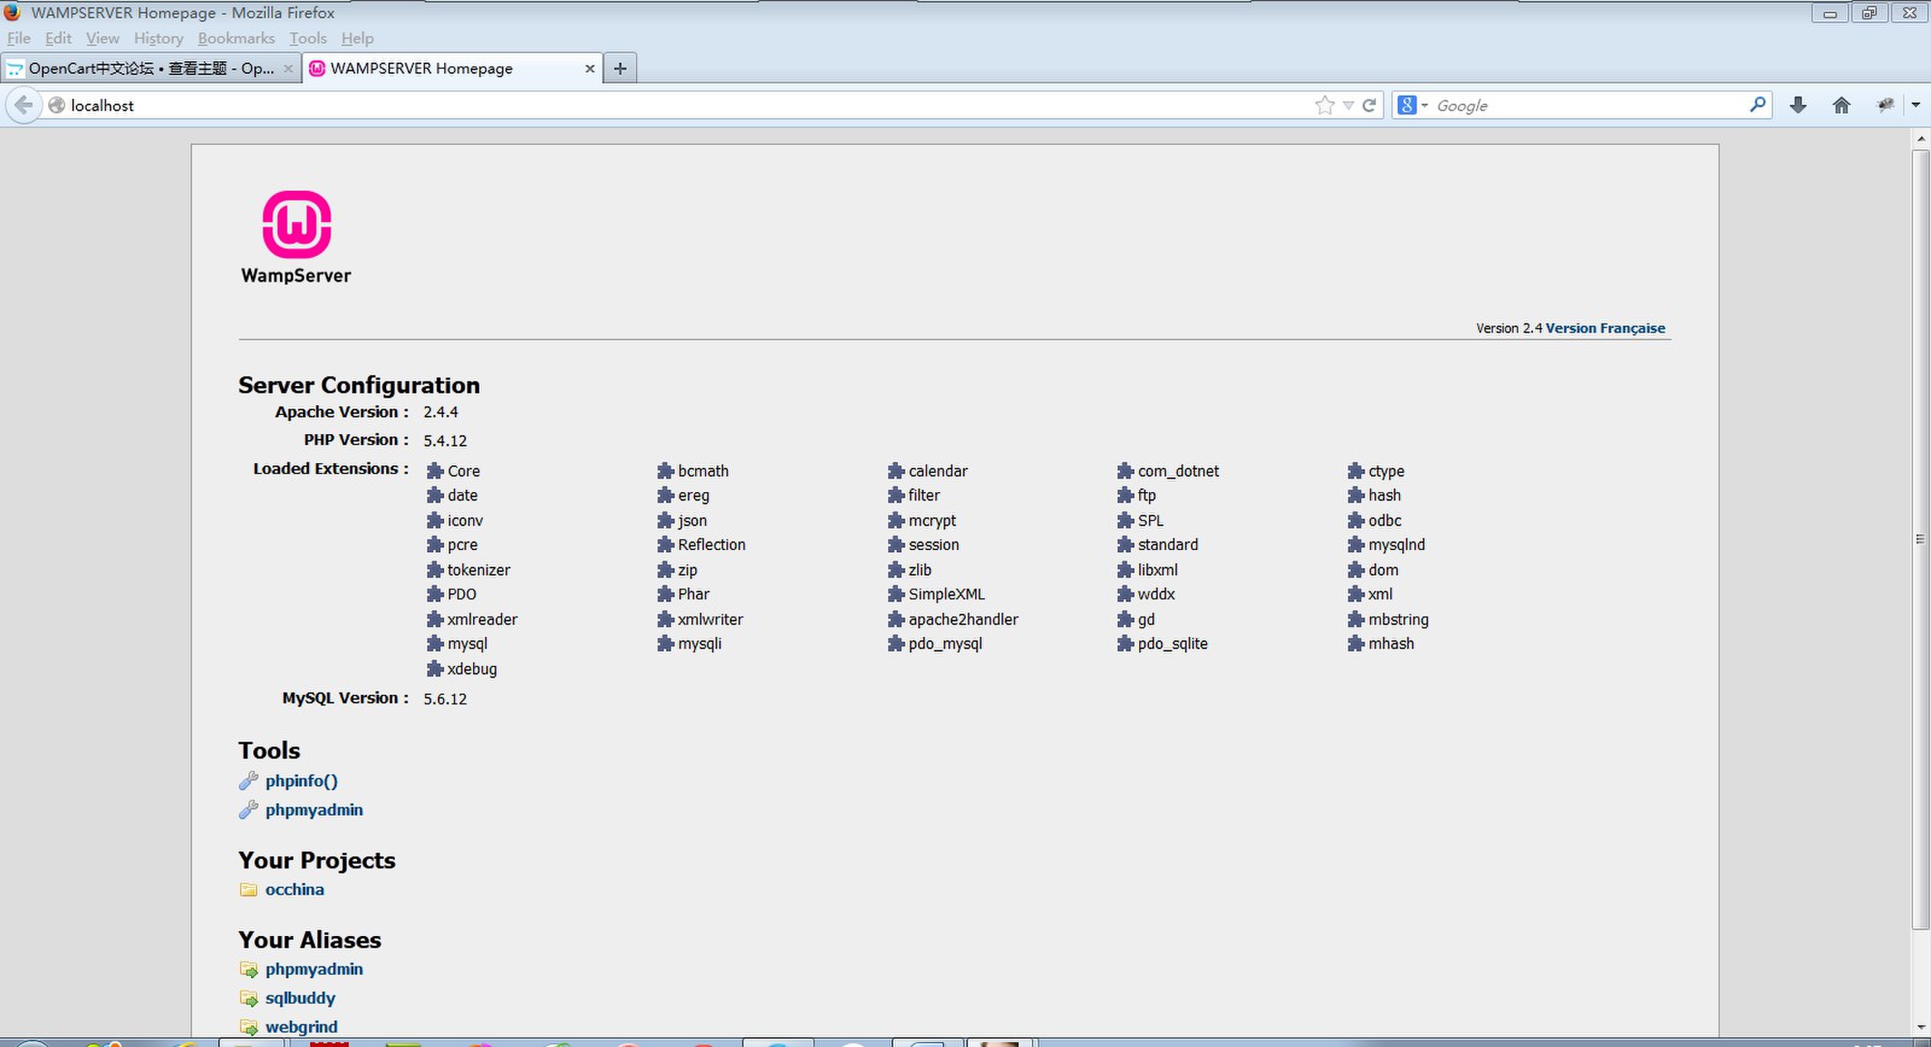Close the OpenCart forum tab
Viewport: 1931px width, 1047px height.
(288, 69)
